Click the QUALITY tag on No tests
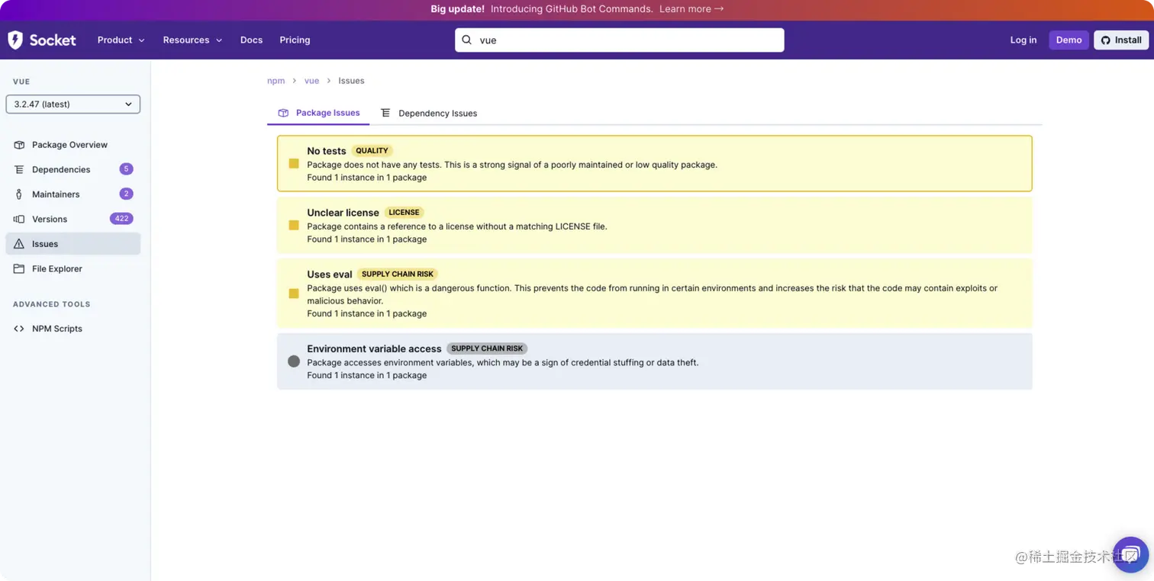The image size is (1154, 581). pyautogui.click(x=372, y=151)
